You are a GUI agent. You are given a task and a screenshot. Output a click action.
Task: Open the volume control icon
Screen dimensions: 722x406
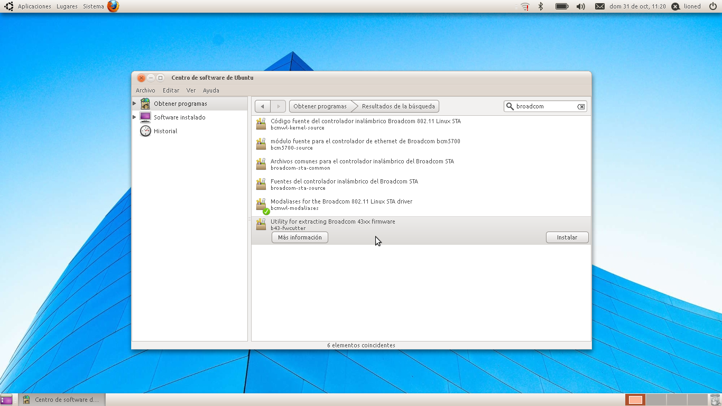[x=581, y=6]
